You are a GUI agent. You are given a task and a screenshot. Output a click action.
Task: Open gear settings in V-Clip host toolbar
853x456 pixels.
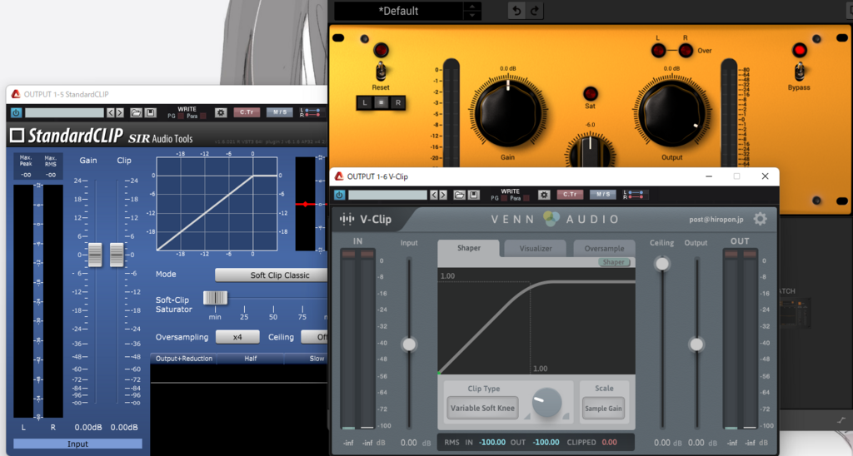point(543,195)
